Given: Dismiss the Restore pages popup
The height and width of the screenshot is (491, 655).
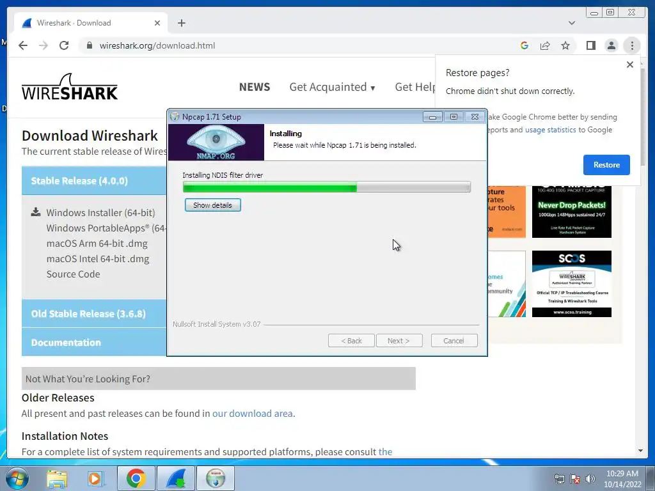Looking at the screenshot, I should coord(630,65).
